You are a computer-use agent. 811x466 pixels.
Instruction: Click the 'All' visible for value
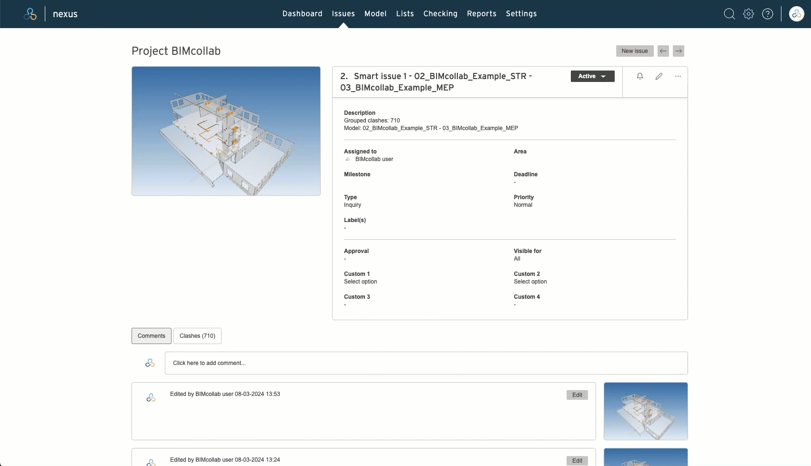[x=517, y=259]
